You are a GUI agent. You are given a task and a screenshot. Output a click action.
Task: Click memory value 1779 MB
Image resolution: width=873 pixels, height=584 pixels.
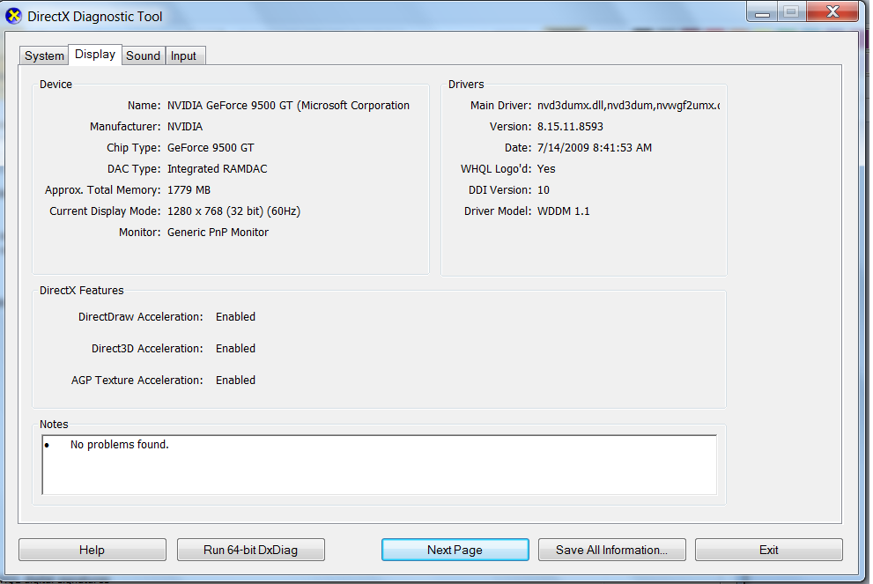click(189, 190)
